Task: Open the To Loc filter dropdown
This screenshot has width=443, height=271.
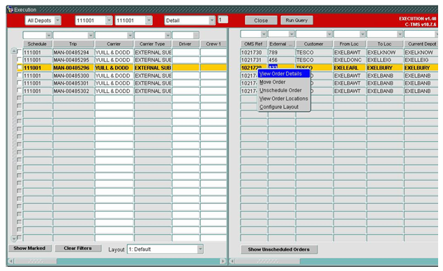Action: pos(400,34)
